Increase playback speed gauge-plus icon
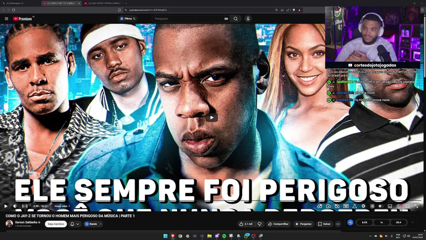426x240 pixels. point(337,206)
